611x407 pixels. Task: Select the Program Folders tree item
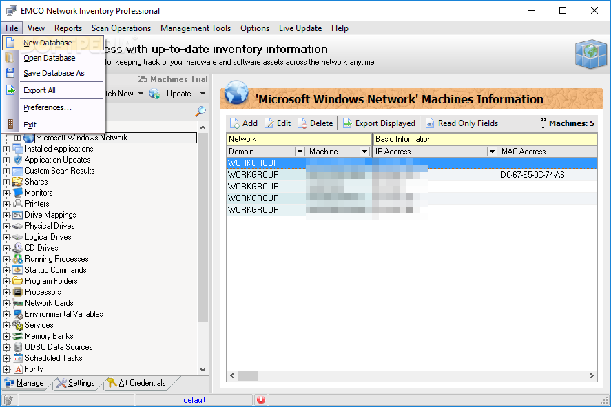tap(51, 281)
